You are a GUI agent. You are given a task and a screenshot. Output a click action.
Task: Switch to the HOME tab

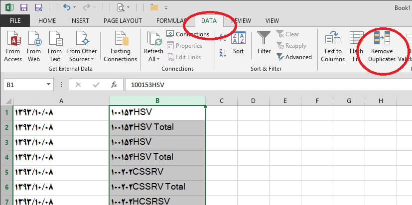(x=47, y=21)
